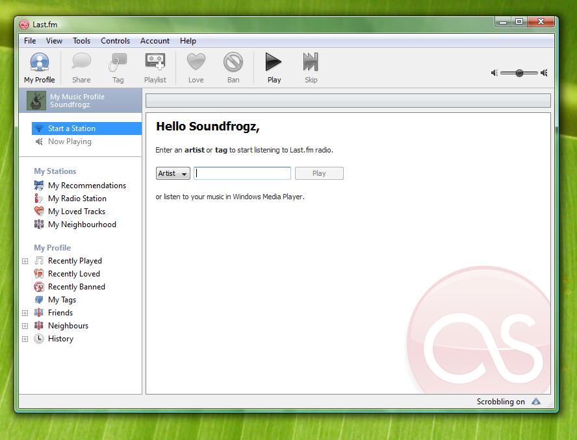Viewport: 577px width, 440px height.
Task: Open the Account menu
Action: (x=155, y=41)
